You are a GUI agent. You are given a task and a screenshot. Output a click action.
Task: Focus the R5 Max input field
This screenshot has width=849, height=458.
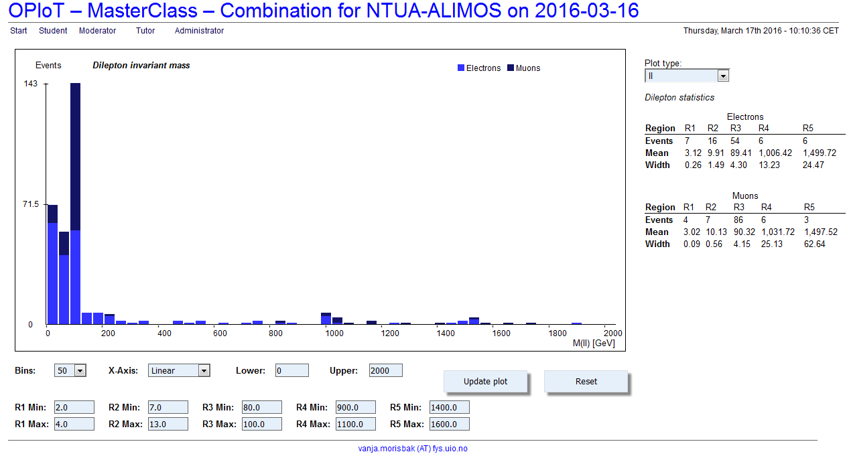pyautogui.click(x=450, y=424)
